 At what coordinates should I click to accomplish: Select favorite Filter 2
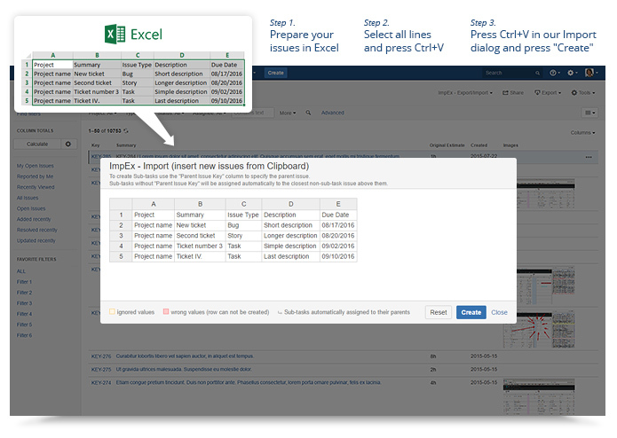click(x=24, y=293)
